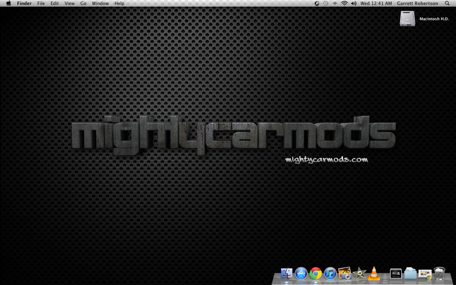Open the Window menu
Image resolution: width=456 pixels, height=285 pixels.
pos(100,3)
